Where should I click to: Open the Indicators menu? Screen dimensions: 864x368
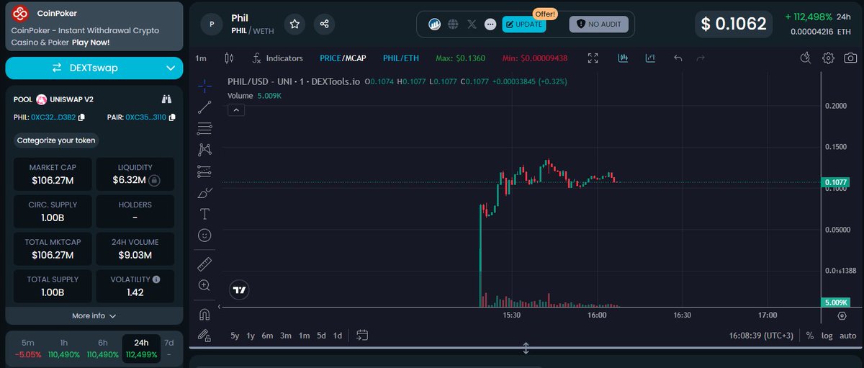point(277,58)
